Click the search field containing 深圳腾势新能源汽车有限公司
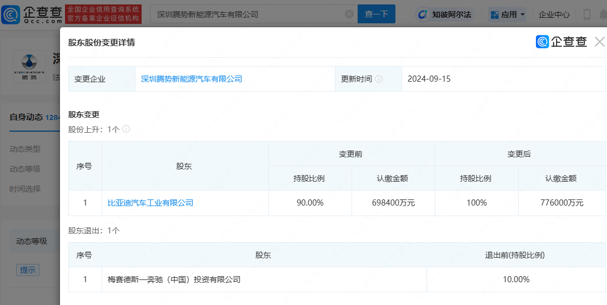 254,14
